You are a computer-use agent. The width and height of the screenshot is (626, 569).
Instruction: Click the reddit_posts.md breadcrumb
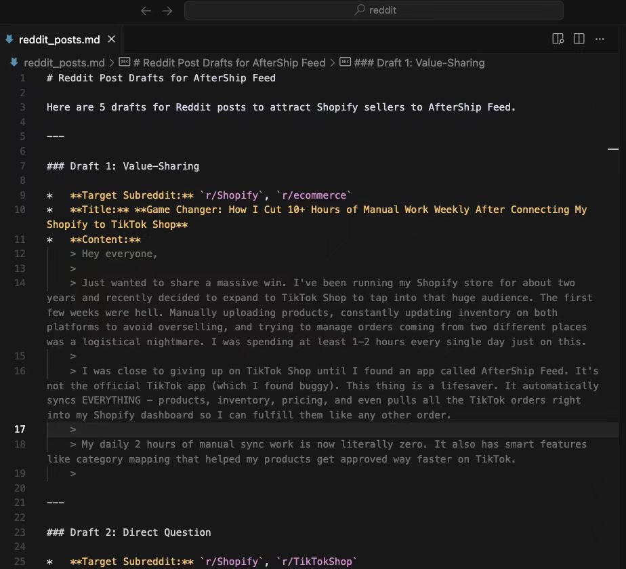[x=64, y=63]
